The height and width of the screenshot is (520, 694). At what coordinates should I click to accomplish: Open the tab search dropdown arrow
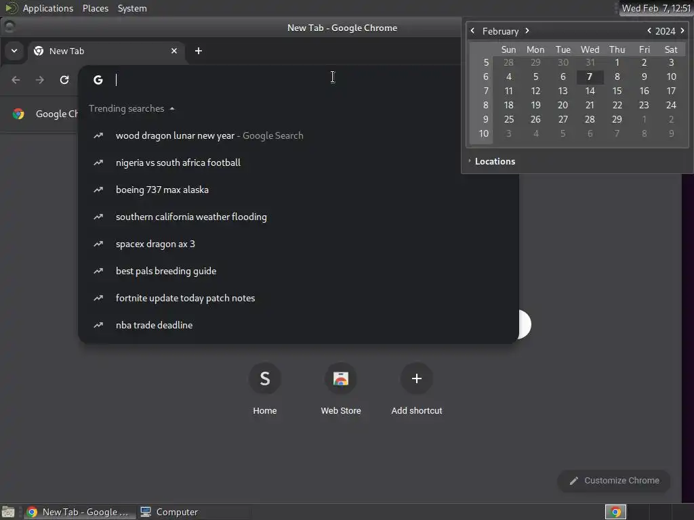coord(14,51)
